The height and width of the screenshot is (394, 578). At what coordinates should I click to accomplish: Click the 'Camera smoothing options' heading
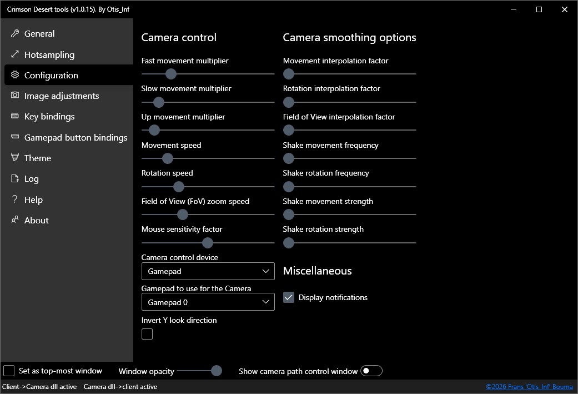tap(349, 37)
